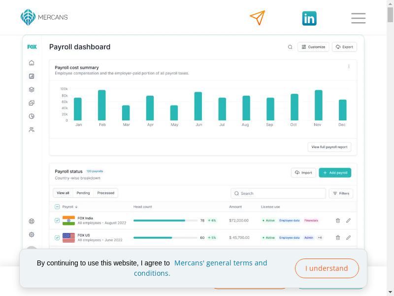
Task: Open the LinkedIn page icon
Action: click(309, 19)
